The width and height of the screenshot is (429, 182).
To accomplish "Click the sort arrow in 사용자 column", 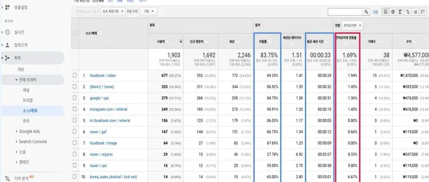I will point(181,41).
